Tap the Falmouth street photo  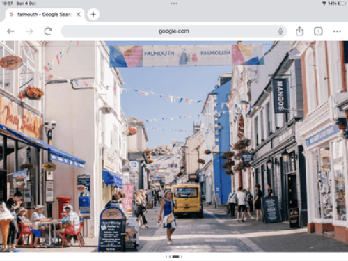pos(174,146)
